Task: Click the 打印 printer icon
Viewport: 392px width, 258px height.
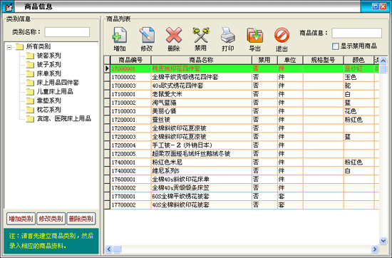Action: 228,35
